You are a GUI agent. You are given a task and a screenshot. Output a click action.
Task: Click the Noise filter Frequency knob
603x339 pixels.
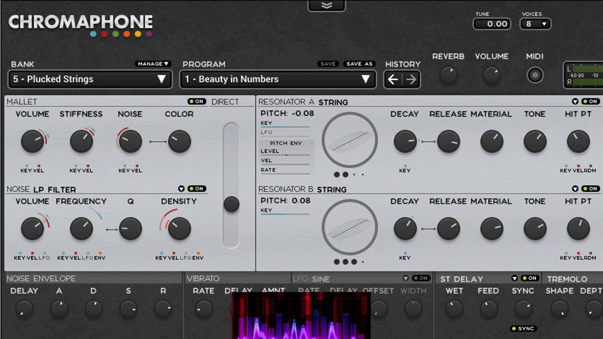click(x=81, y=229)
